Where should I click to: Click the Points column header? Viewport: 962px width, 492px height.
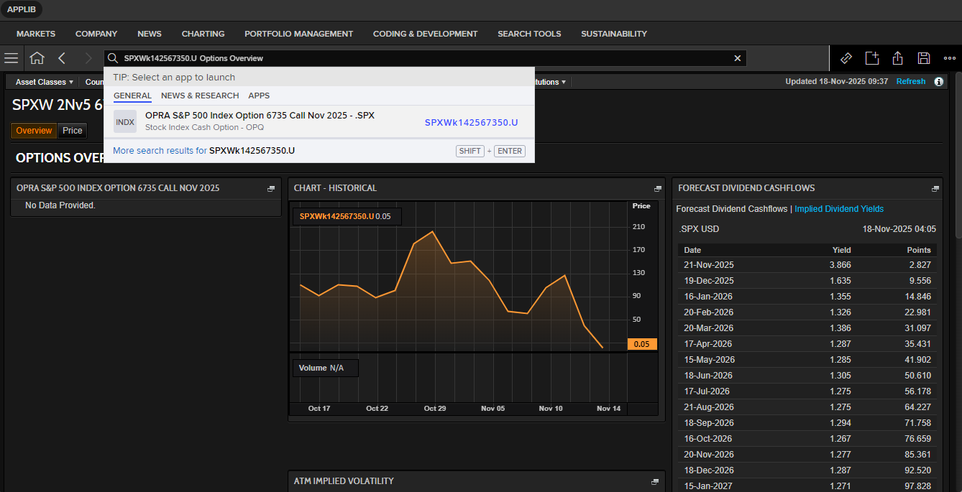[x=919, y=250]
